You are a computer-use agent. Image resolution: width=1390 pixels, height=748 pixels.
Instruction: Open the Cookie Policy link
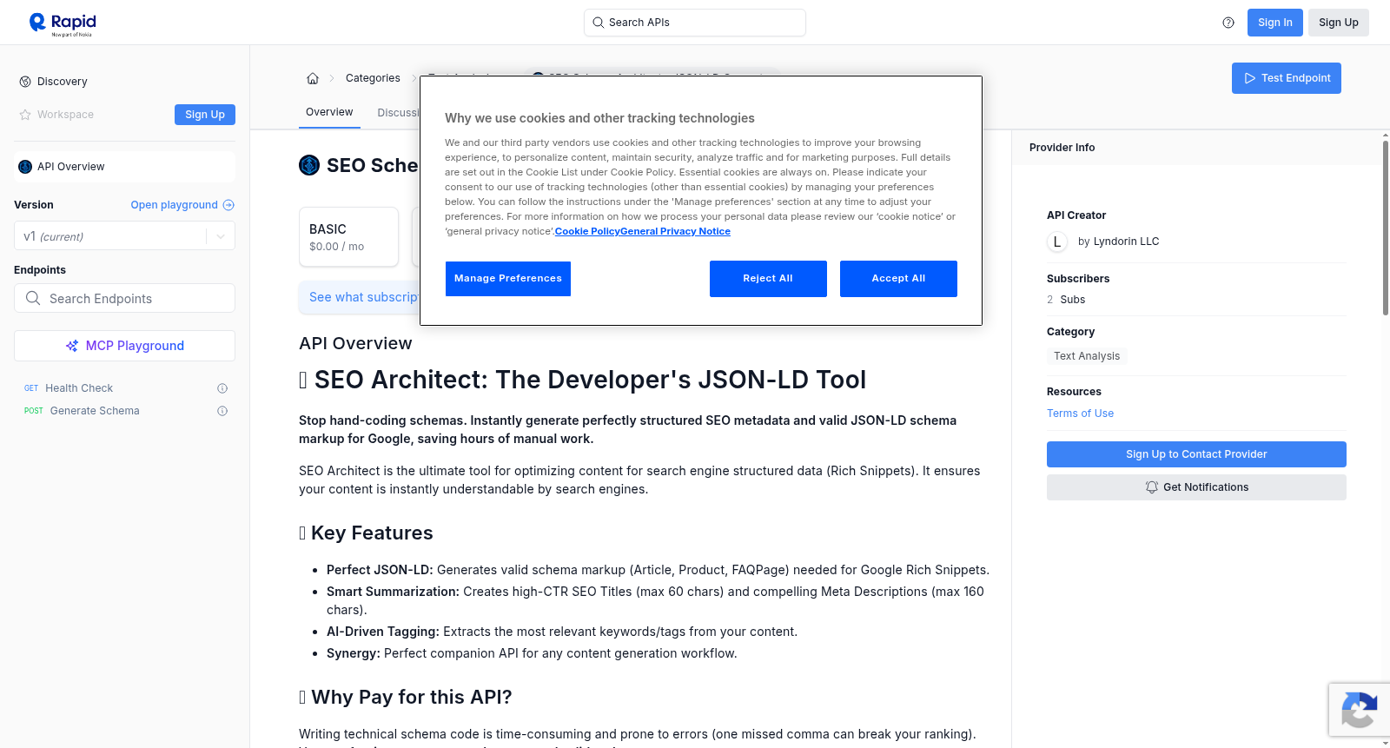tap(587, 231)
